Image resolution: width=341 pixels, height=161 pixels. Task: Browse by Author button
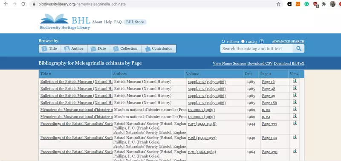click(74, 48)
